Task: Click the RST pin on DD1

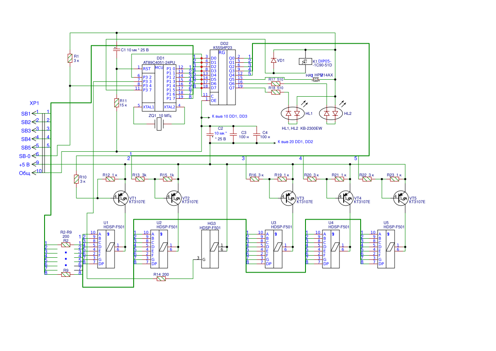Action: pos(147,69)
